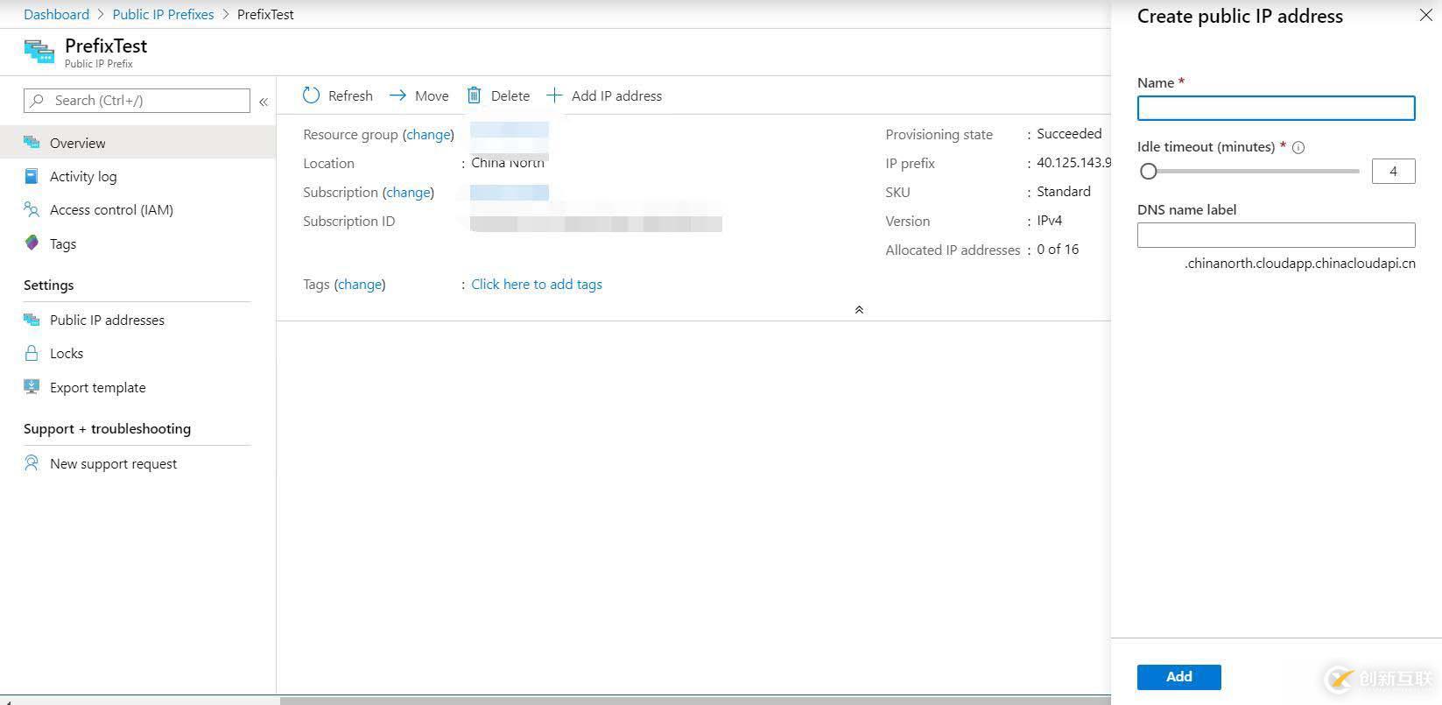1442x705 pixels.
Task: Click the Delete trash can icon
Action: (x=475, y=95)
